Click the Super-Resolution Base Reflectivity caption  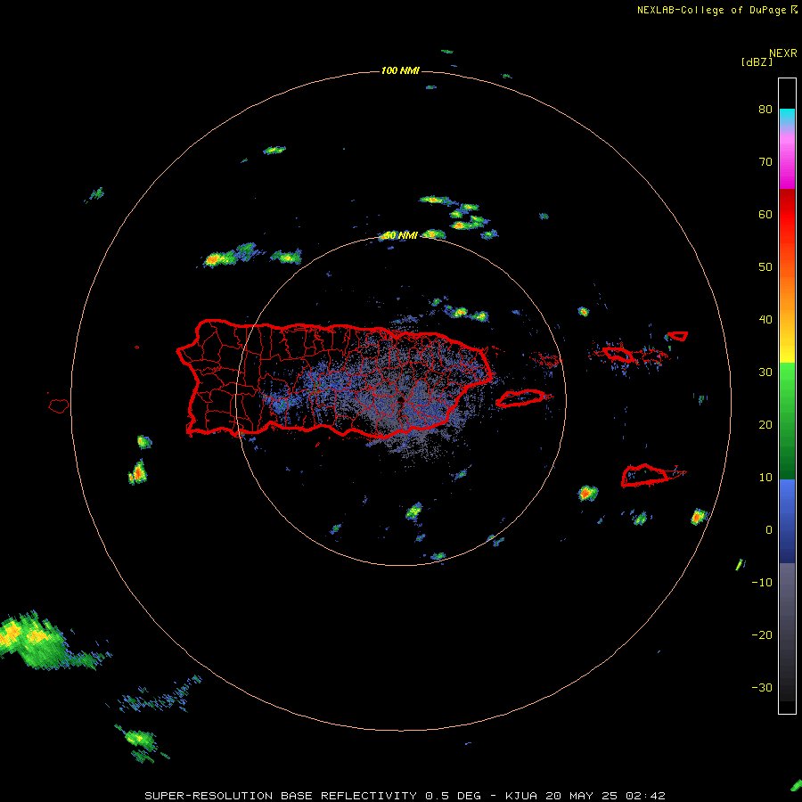pos(405,796)
